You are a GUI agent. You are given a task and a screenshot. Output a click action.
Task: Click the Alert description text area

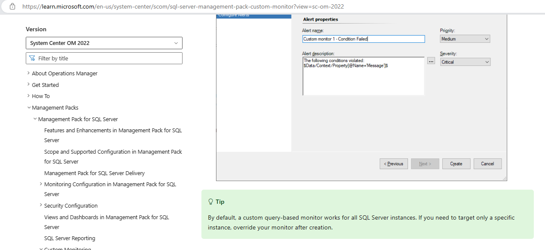[363, 76]
